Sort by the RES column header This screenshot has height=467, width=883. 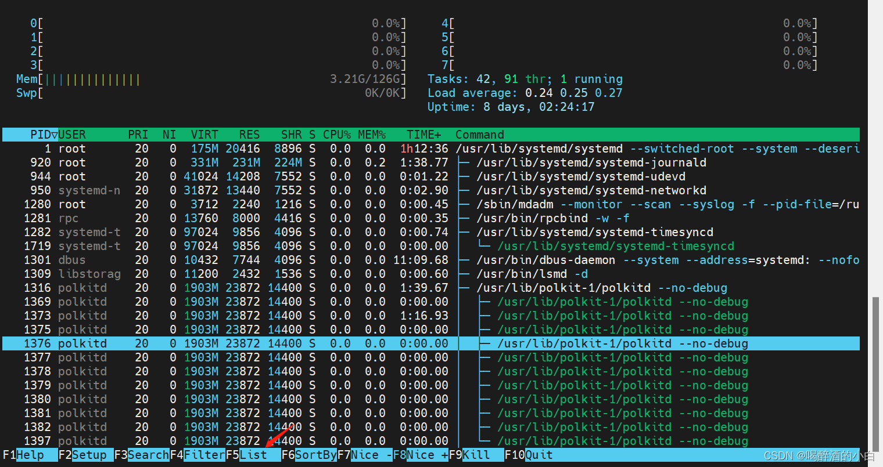(x=249, y=135)
